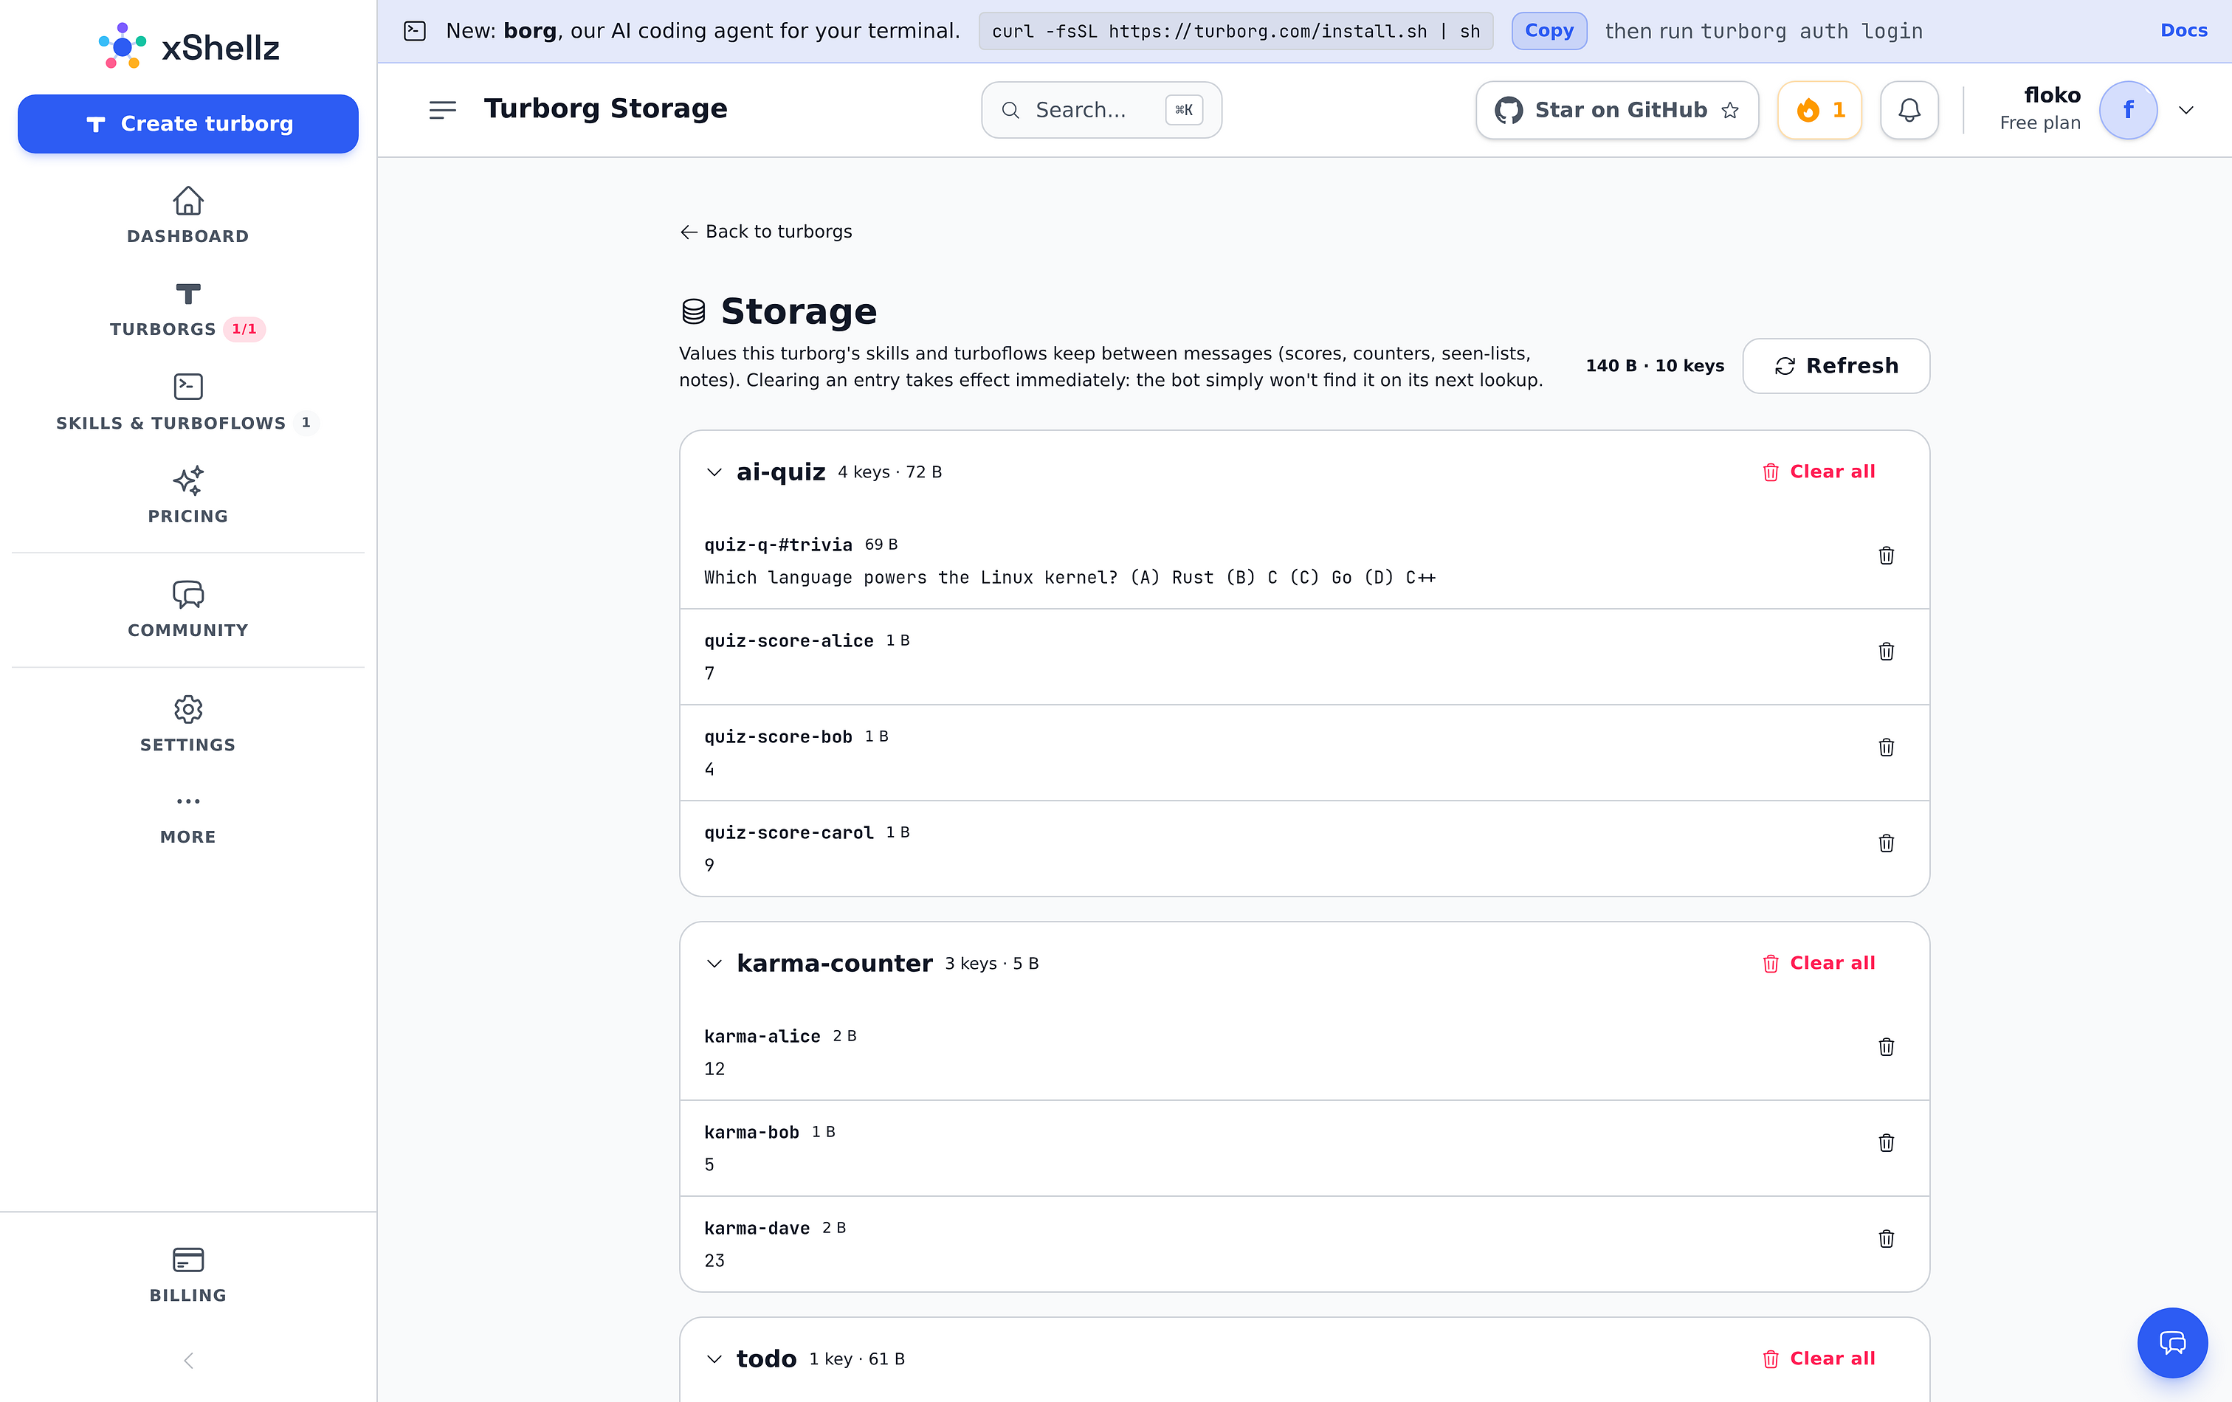Click the karma-counter group heading
This screenshot has width=2232, height=1402.
(834, 963)
